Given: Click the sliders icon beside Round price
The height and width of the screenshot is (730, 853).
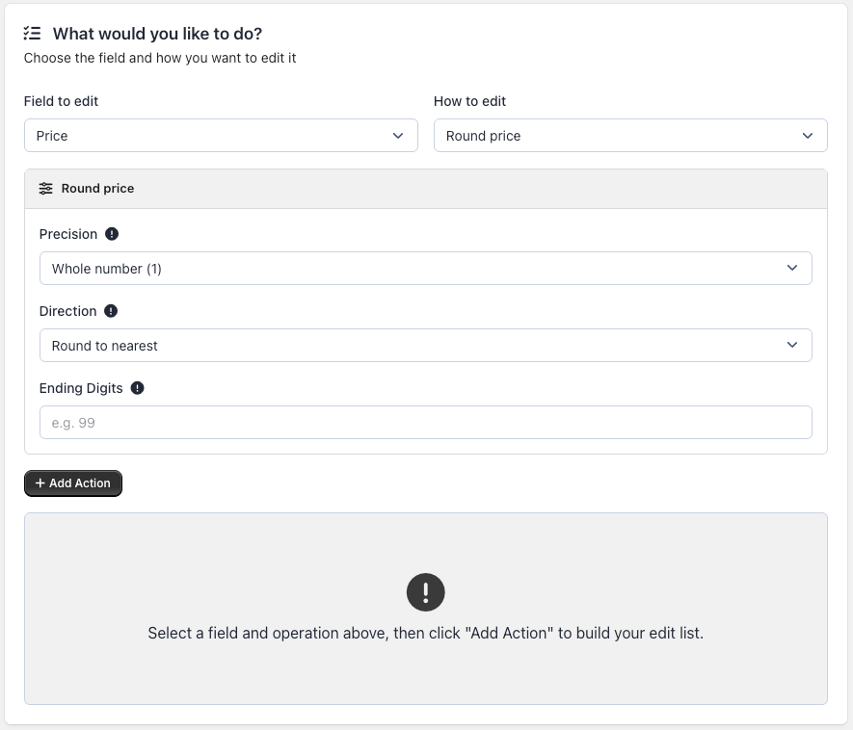Looking at the screenshot, I should click(x=45, y=189).
